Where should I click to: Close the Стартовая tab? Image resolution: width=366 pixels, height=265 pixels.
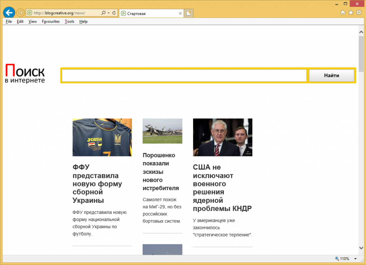pyautogui.click(x=180, y=14)
